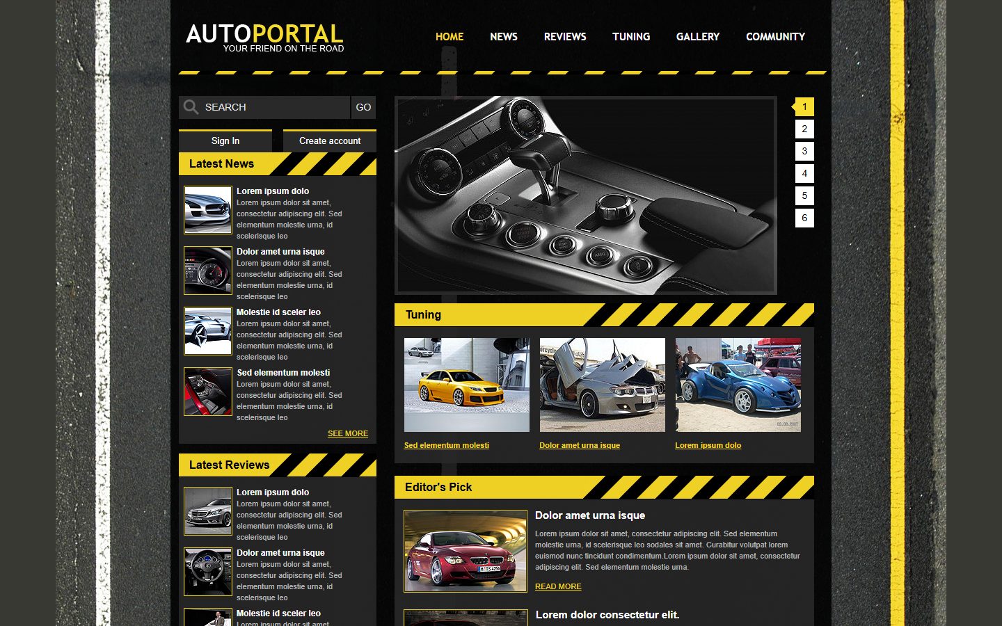Follow the Tuning 'Lorem ipsum dolo' link

point(708,445)
